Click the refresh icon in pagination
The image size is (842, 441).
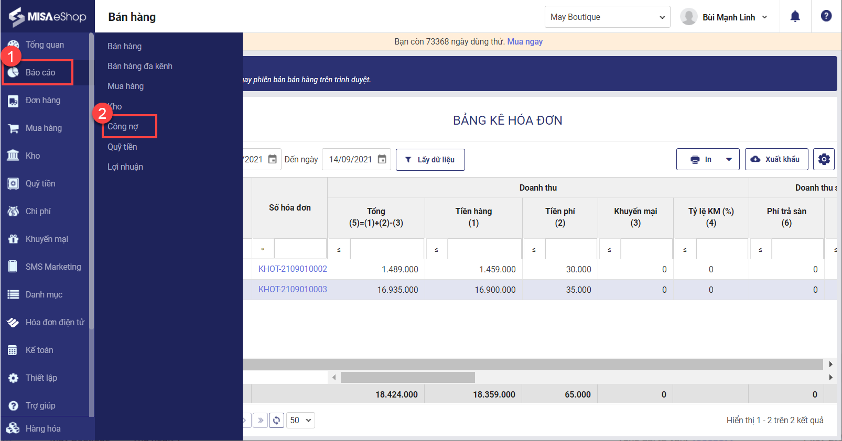[276, 420]
